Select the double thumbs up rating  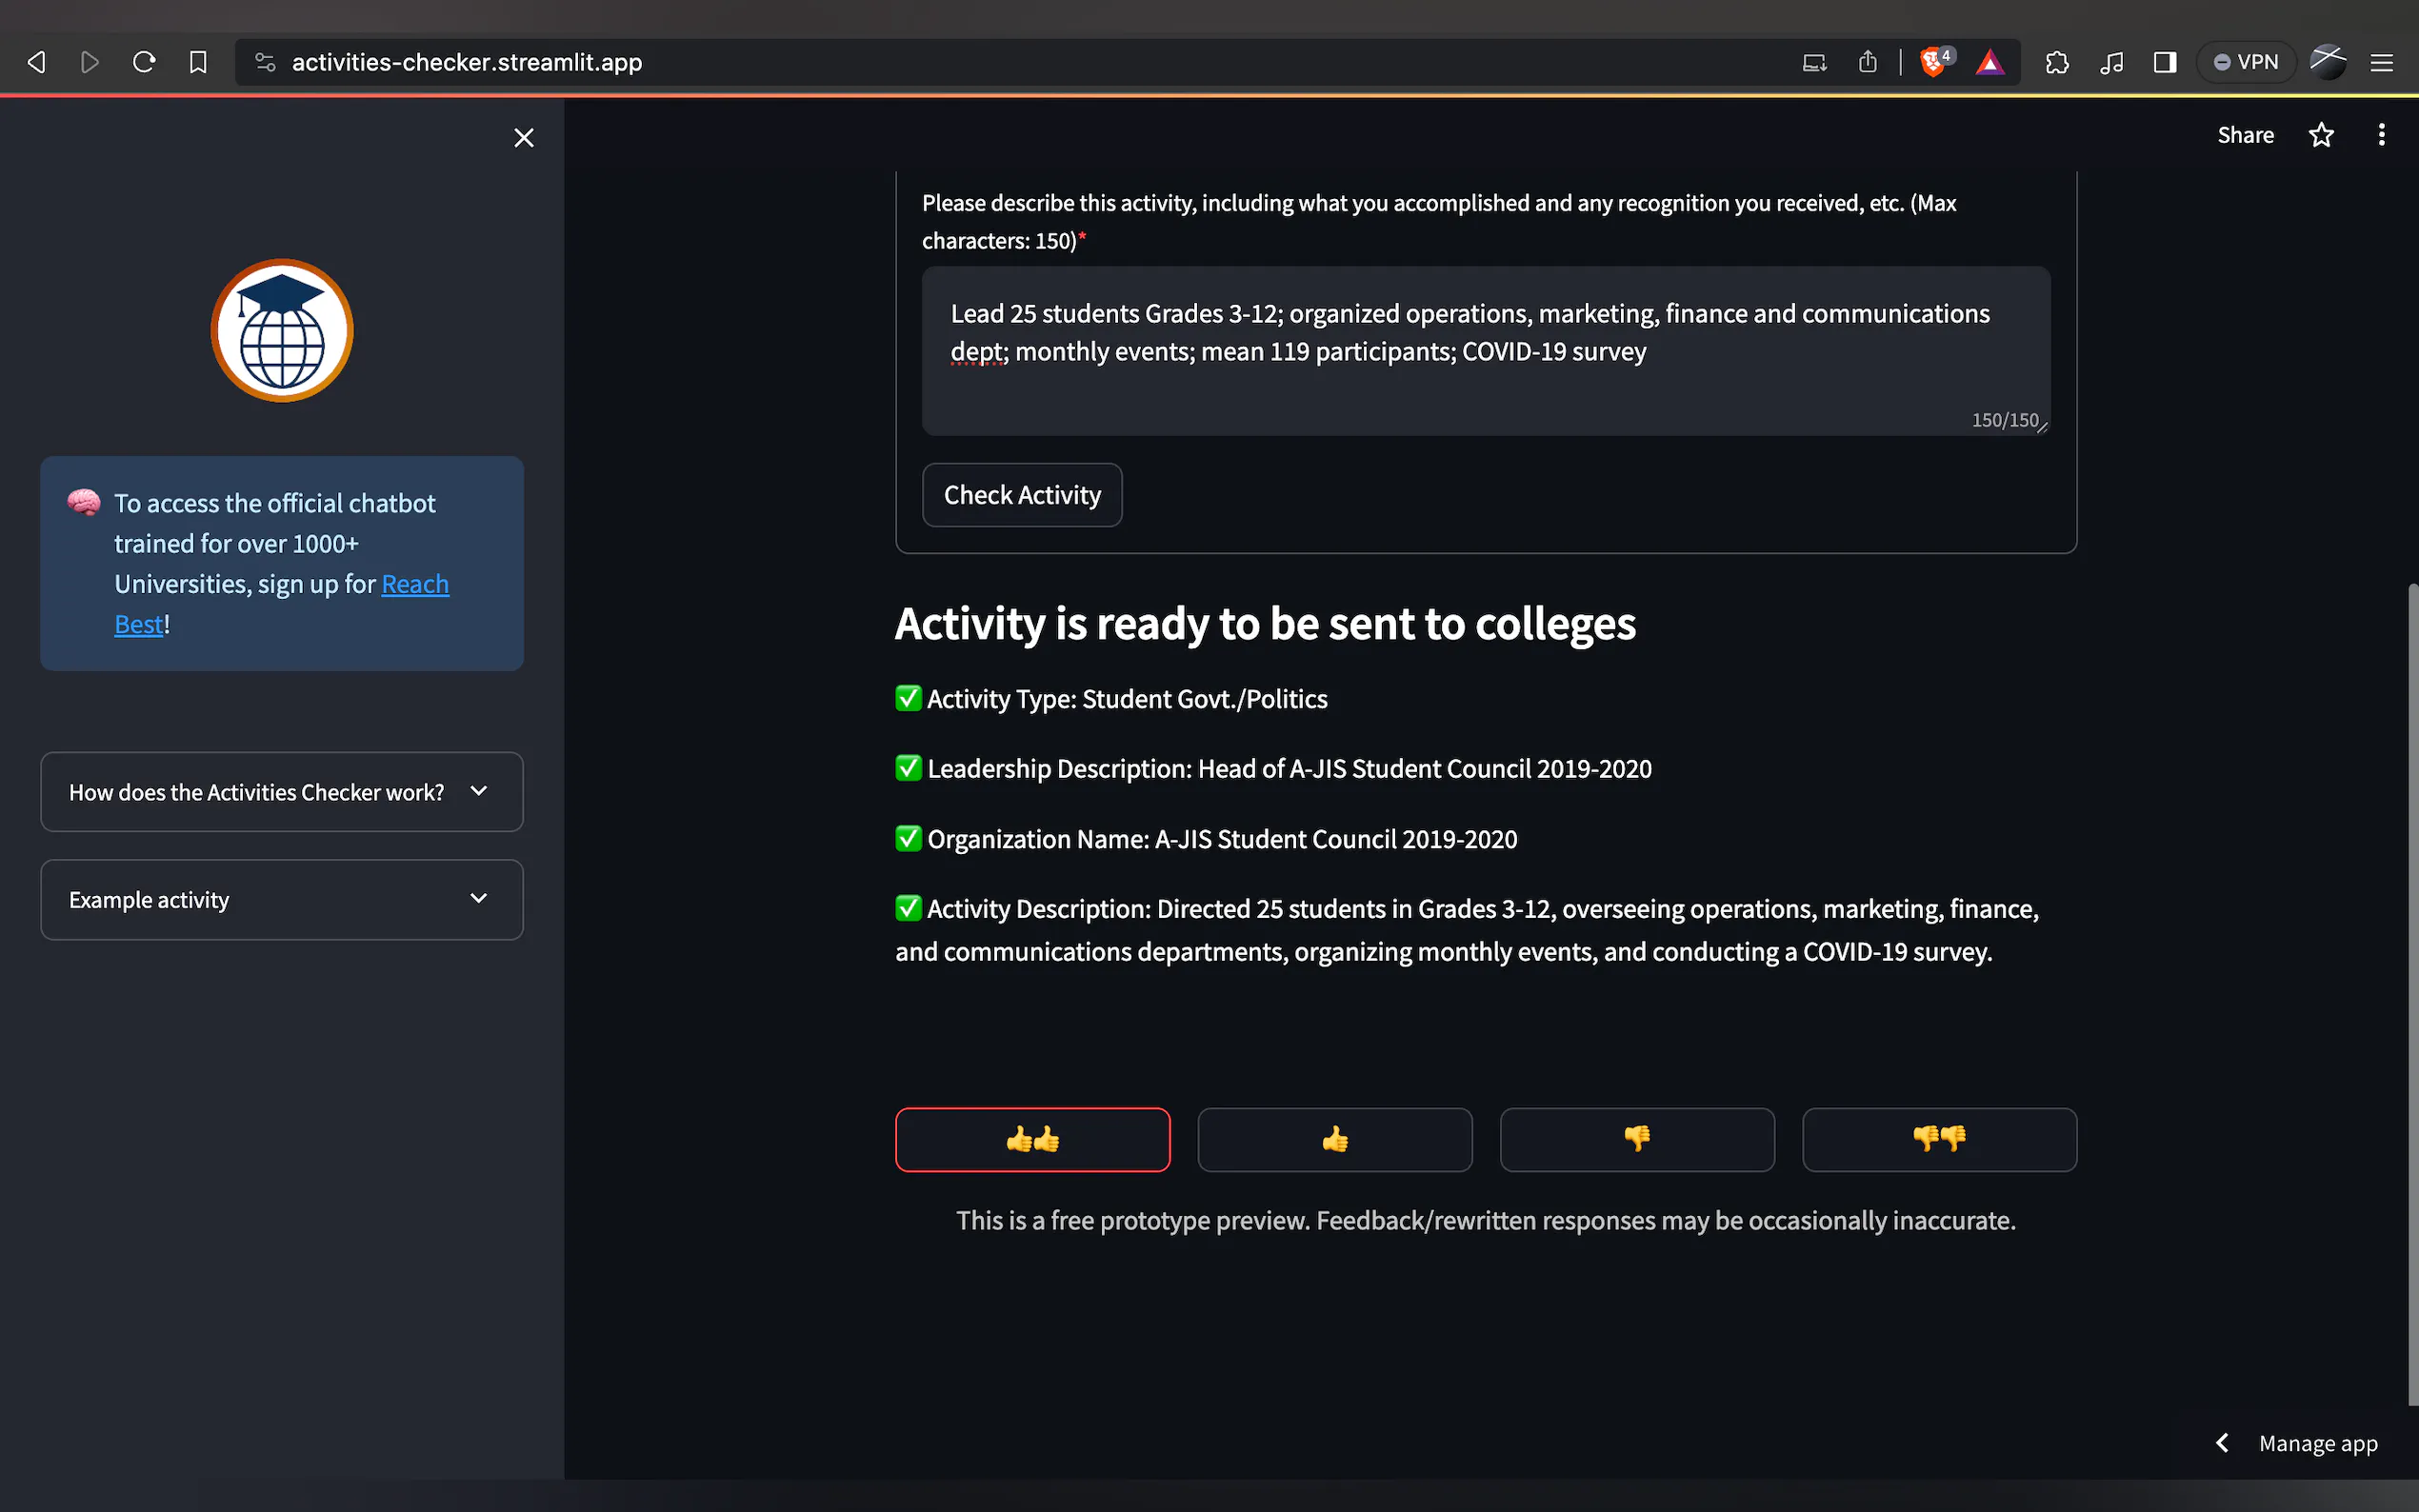coord(1032,1139)
